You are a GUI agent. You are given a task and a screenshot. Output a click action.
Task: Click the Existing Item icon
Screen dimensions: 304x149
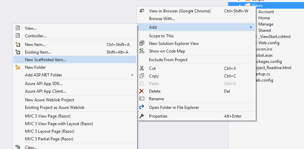tap(18, 52)
